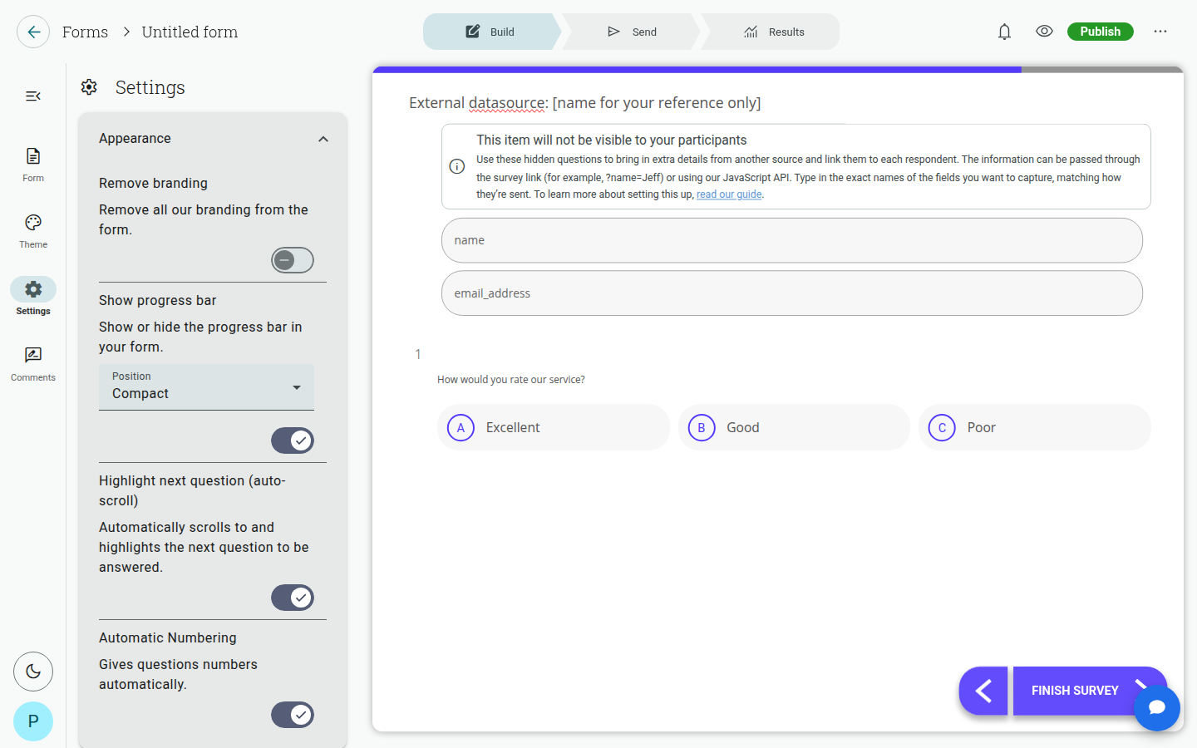Click question text about rating service
Image resolution: width=1197 pixels, height=748 pixels.
pyautogui.click(x=511, y=380)
